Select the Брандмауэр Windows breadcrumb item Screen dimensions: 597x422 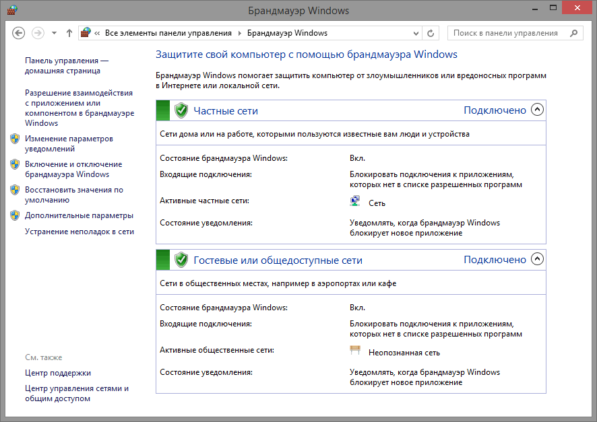click(x=287, y=33)
